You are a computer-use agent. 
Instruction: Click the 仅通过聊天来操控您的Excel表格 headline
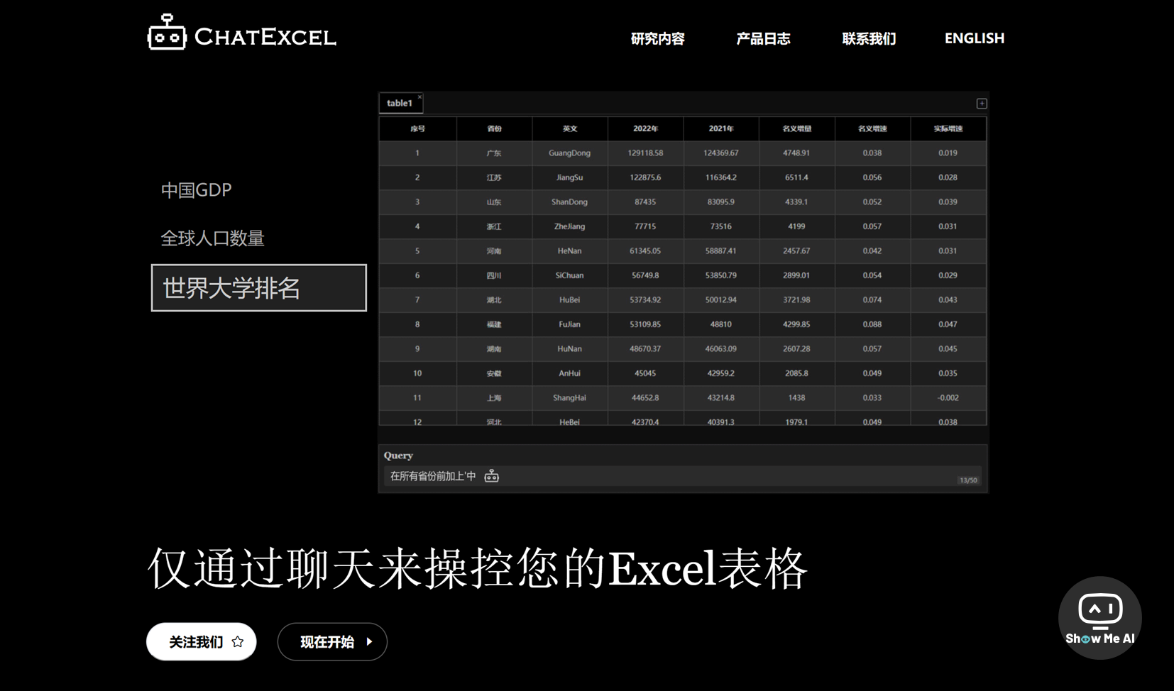coord(477,568)
